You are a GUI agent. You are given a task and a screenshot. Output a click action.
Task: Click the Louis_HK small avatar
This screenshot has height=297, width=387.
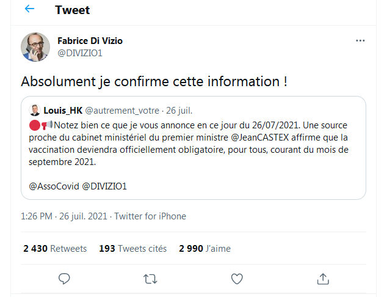click(35, 111)
